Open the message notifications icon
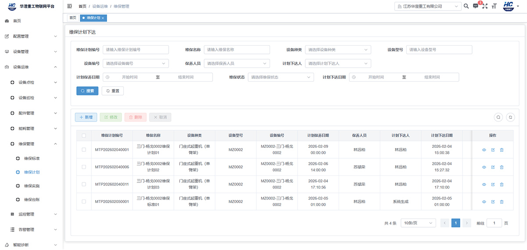Viewport: 527px width, 250px height. 476,6
